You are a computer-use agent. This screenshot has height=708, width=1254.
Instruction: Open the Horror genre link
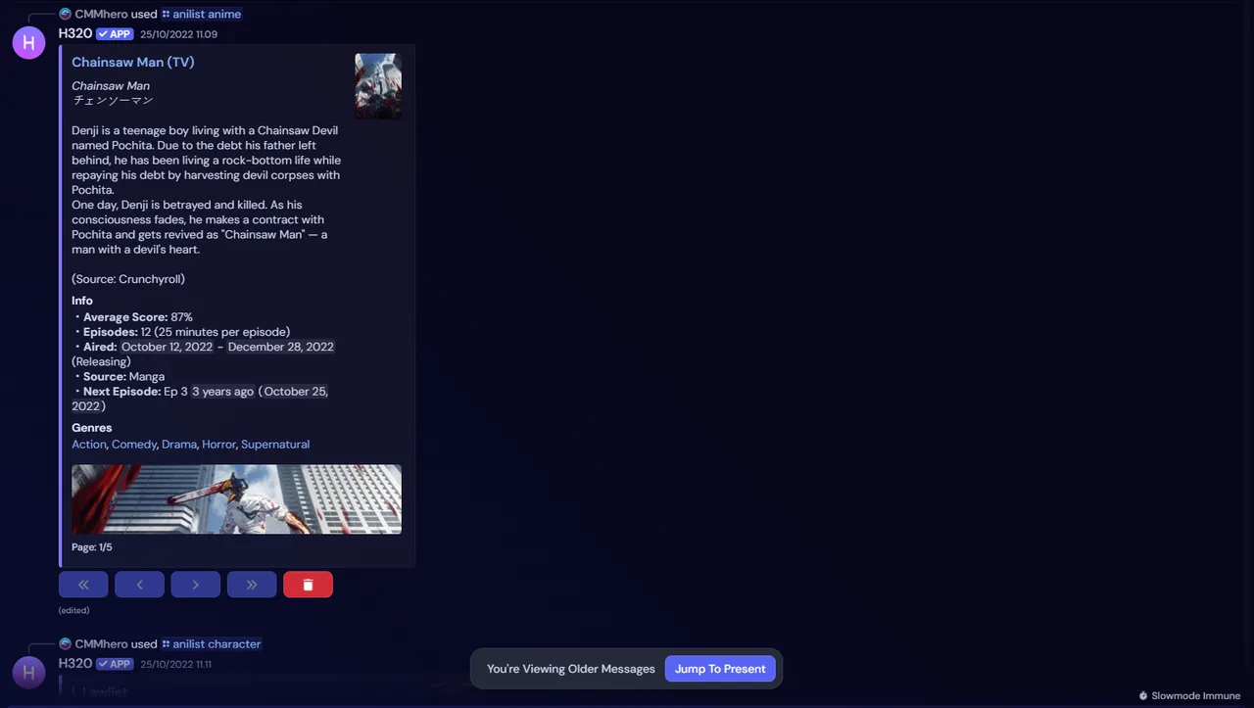coord(218,445)
